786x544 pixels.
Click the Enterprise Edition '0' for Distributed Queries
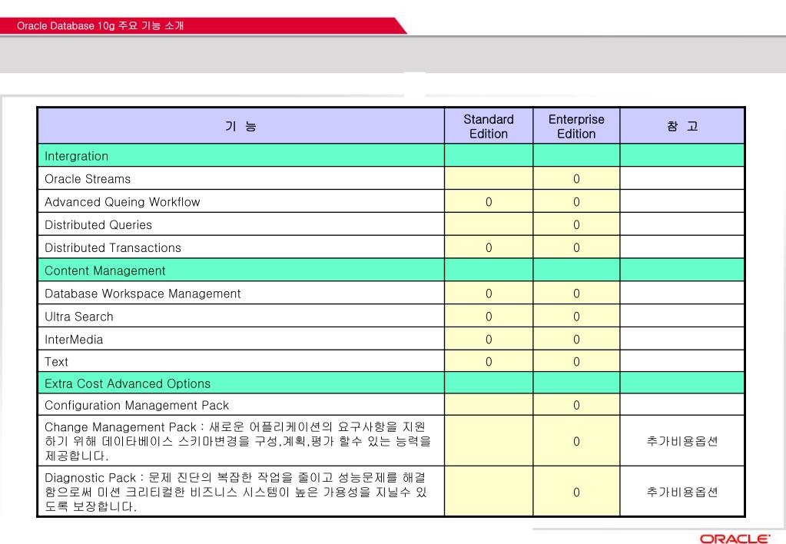click(x=576, y=224)
